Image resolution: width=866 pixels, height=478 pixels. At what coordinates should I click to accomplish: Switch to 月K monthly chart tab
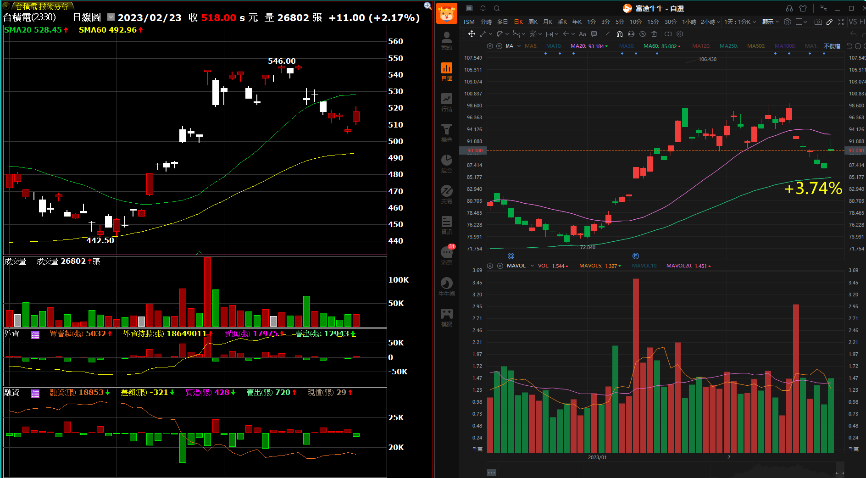coord(548,22)
